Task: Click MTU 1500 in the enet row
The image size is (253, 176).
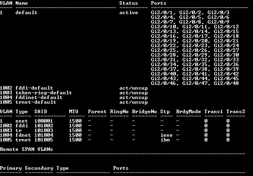Action: point(75,121)
